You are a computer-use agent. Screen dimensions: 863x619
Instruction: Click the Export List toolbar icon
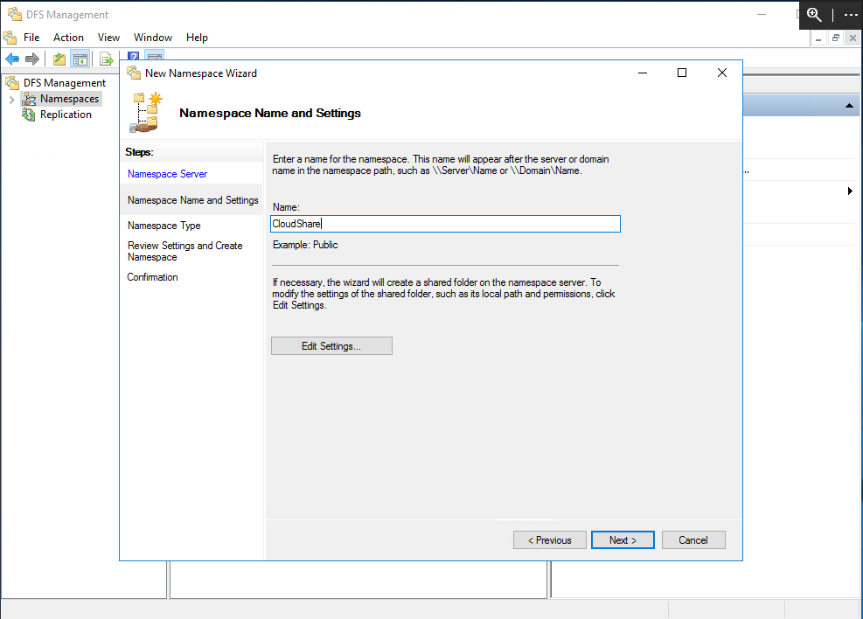[x=106, y=59]
